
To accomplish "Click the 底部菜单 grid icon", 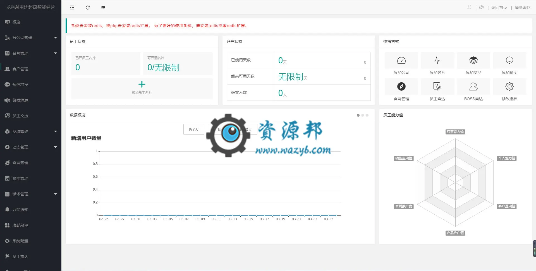I will click(x=7, y=225).
